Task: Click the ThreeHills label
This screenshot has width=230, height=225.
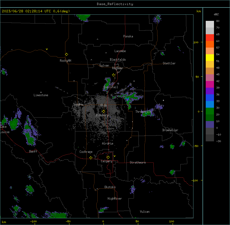Action: (x=143, y=112)
